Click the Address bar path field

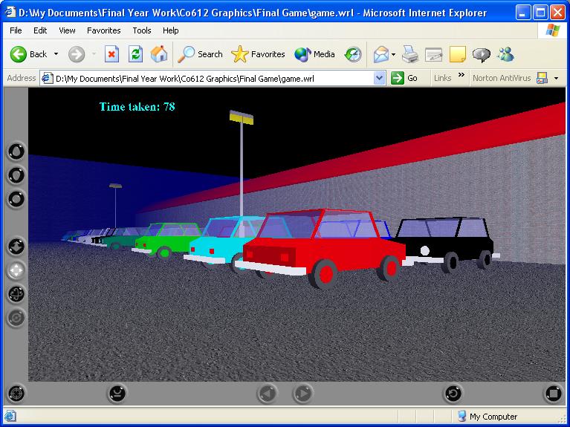click(208, 79)
